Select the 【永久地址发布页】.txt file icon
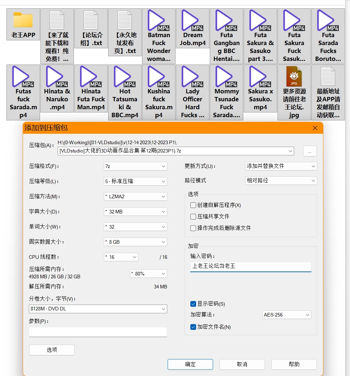350x376 pixels. 125,32
